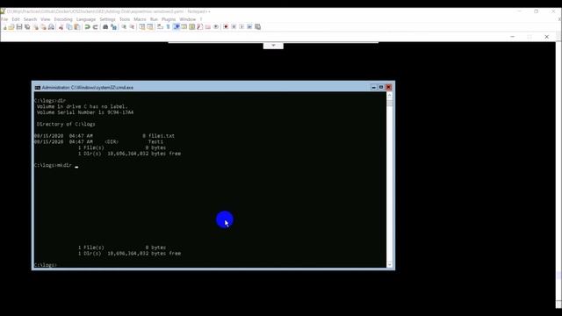Open the Function List toolbar icon

199,27
